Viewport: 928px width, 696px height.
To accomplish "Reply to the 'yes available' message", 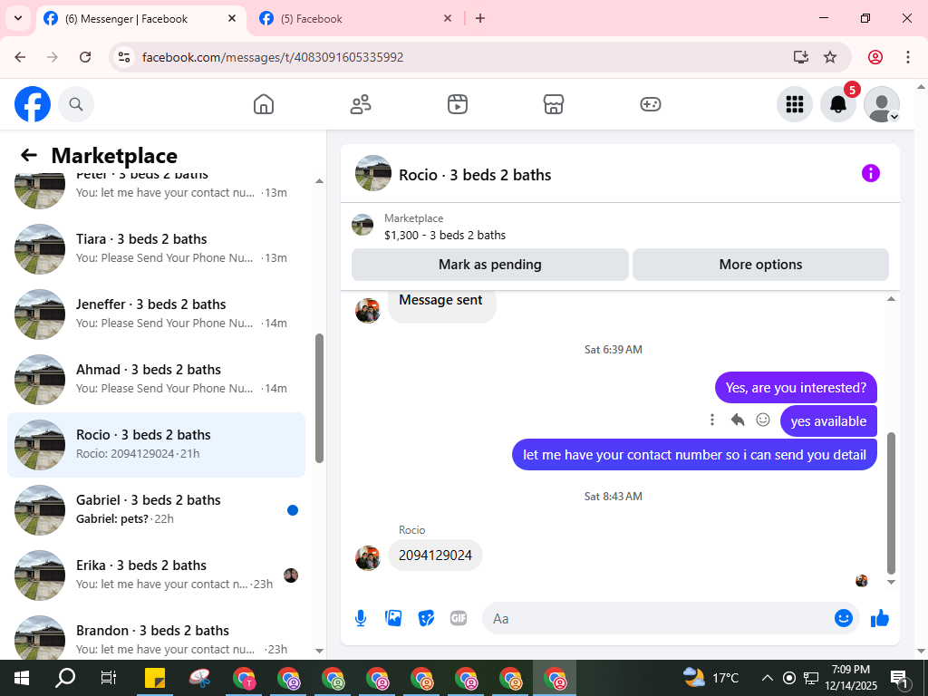I will tap(738, 420).
